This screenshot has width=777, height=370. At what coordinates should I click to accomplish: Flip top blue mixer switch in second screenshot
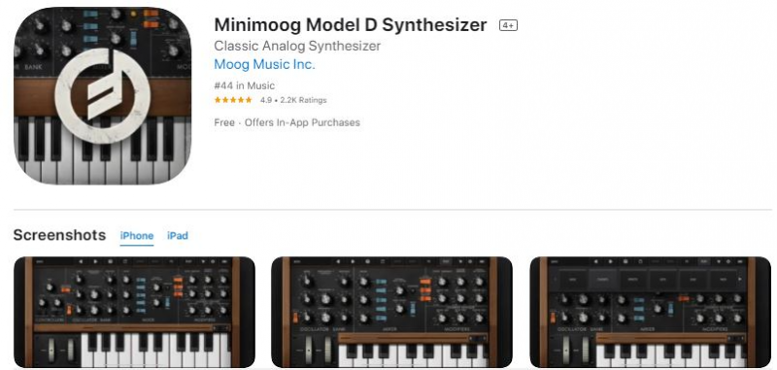(381, 282)
